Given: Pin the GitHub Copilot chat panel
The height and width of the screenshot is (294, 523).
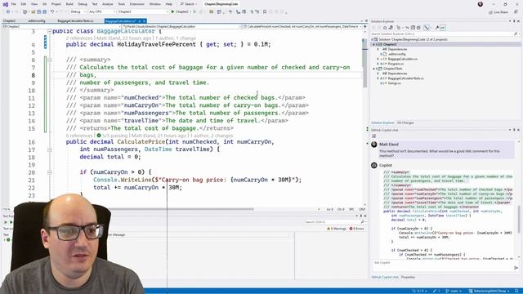Looking at the screenshot, I should coord(514,130).
